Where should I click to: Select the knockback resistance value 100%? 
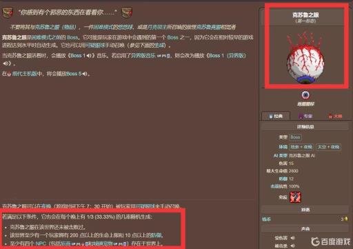pos(294,186)
